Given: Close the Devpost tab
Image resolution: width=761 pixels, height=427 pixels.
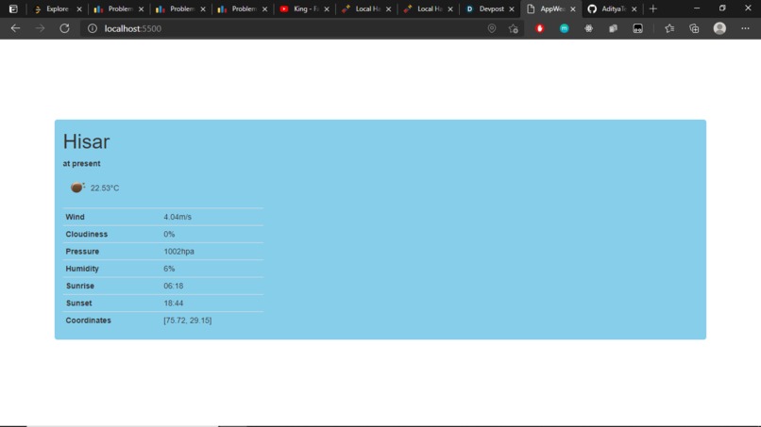Looking at the screenshot, I should coord(512,9).
